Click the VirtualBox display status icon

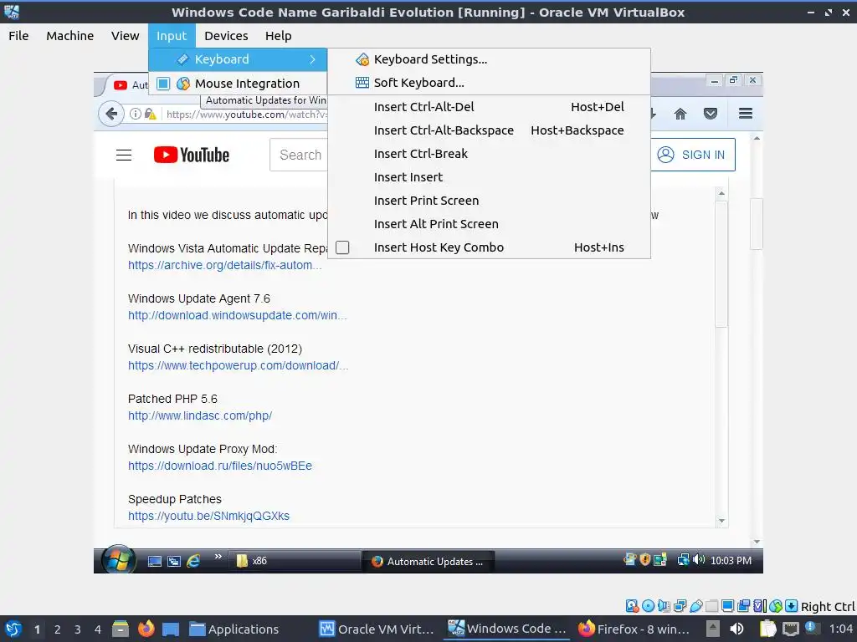point(728,606)
